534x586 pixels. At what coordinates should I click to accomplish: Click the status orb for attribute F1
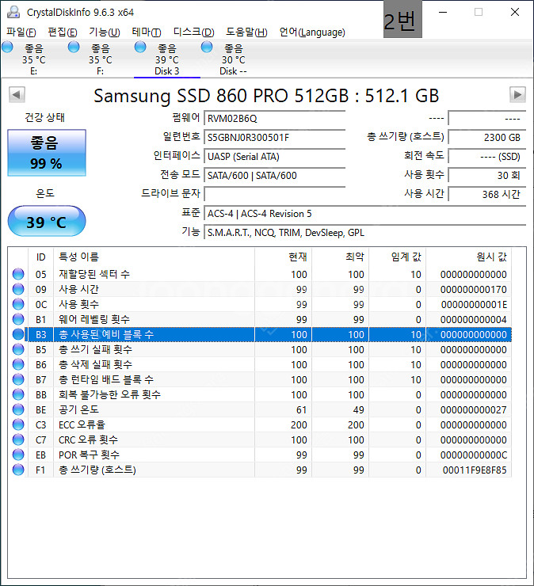[18, 470]
